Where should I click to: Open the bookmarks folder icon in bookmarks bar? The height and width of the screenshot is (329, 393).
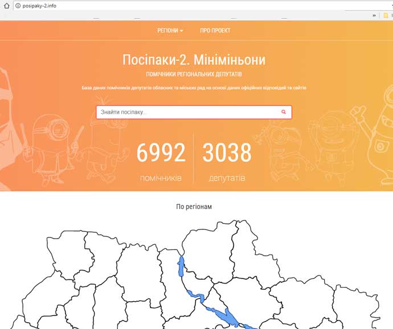386,16
